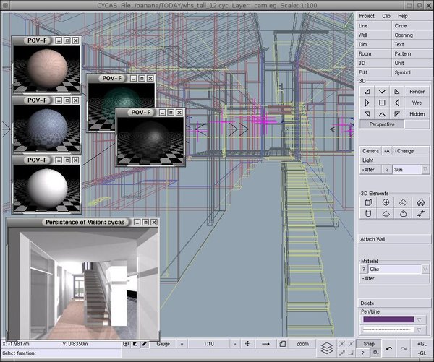Select the sphere 3D element icon
Image resolution: width=434 pixels, height=362 pixels.
coord(385,203)
